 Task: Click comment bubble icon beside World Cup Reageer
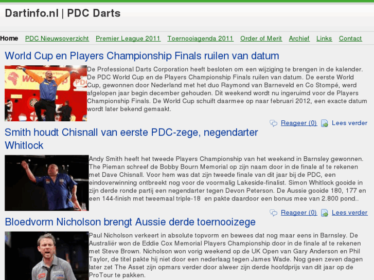[x=274, y=123]
